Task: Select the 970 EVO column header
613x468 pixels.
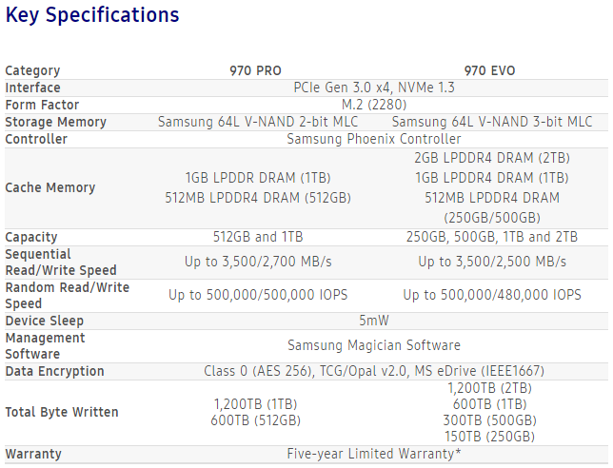Action: [x=491, y=70]
